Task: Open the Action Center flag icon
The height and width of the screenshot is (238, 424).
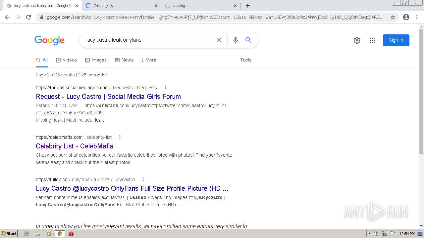Action: (393, 234)
